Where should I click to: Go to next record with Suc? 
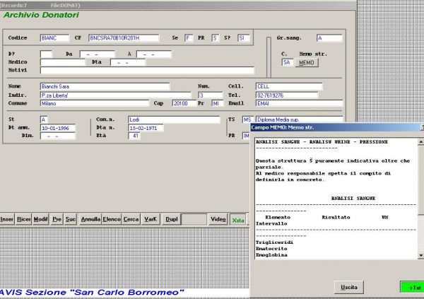[x=70, y=219]
